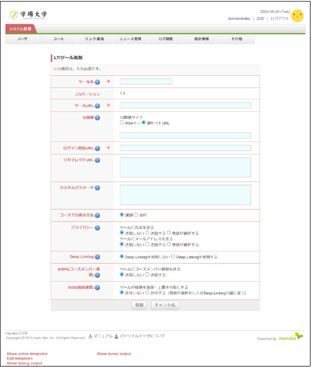Open the マニュアル link in footer
311x367 pixels.
tap(103, 336)
